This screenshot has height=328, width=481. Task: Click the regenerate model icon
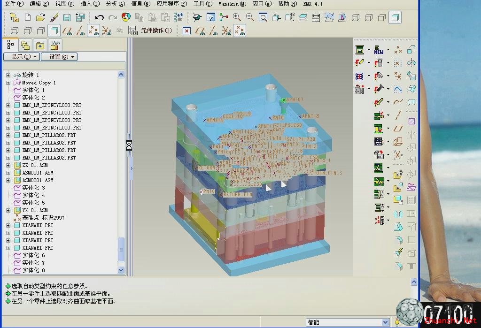point(178,17)
